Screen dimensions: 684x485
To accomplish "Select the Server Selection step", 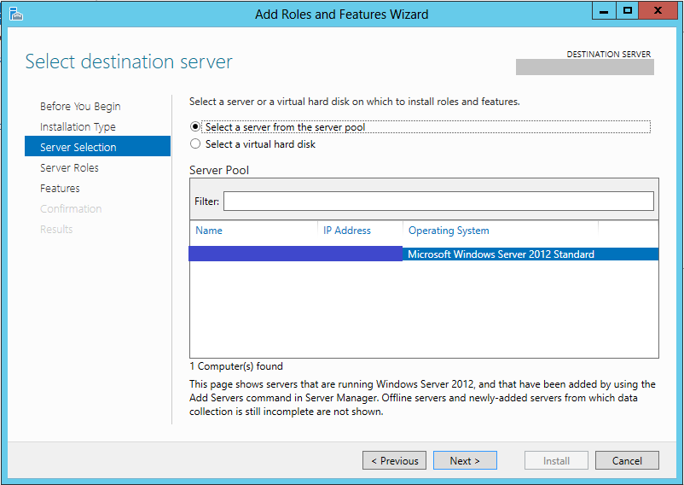I will pyautogui.click(x=78, y=147).
